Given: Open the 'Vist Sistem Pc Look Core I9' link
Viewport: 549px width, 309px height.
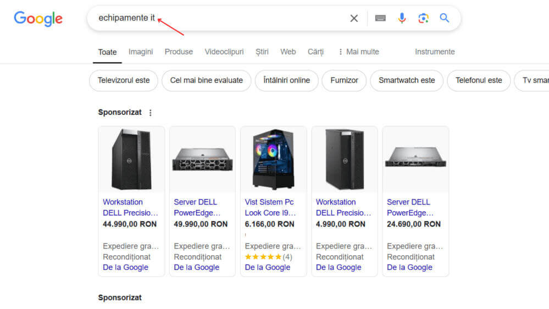Looking at the screenshot, I should click(270, 207).
